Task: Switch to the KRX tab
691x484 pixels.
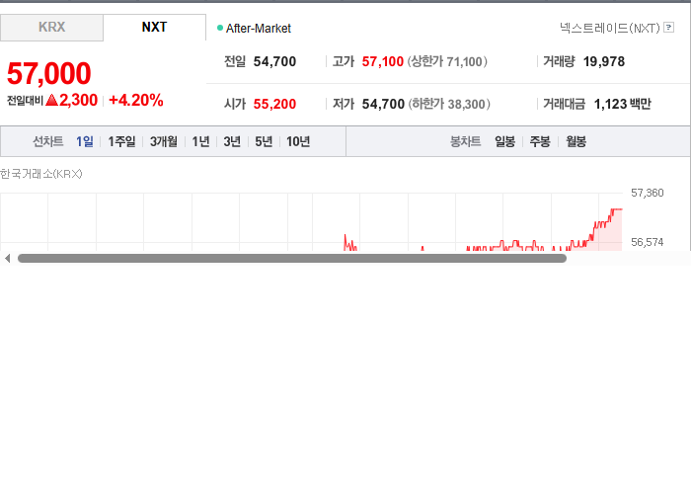Action: pyautogui.click(x=51, y=28)
